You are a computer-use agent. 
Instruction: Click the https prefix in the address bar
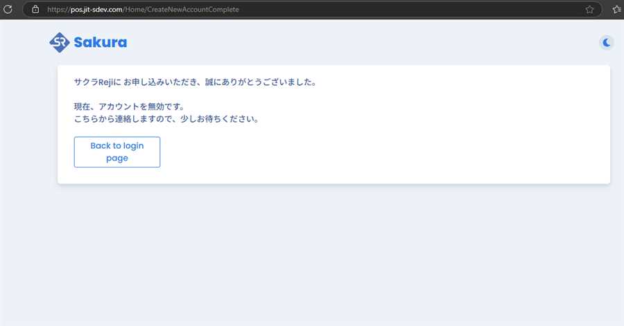tap(58, 10)
